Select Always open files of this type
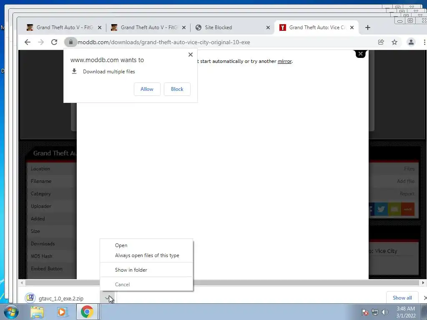427x320 pixels. (147, 255)
